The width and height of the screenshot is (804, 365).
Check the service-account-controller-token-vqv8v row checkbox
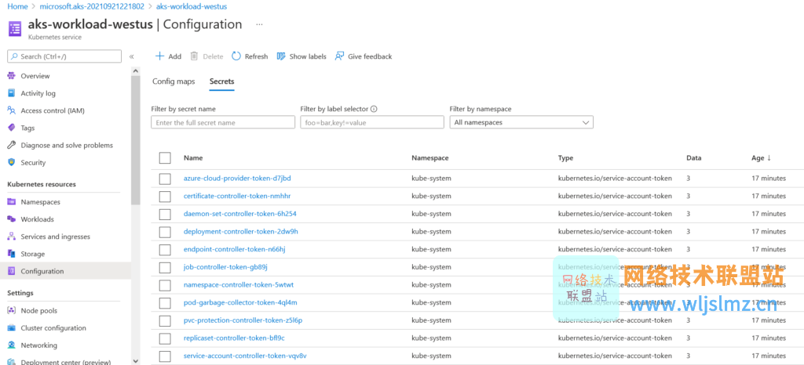click(x=165, y=356)
